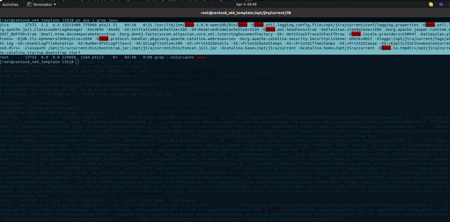Click the yellow tray indicator icon
This screenshot has height=222, width=450.
tap(431, 4)
